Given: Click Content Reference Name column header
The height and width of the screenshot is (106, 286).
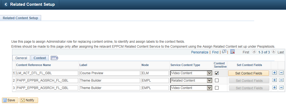Looking at the screenshot, I should [x=33, y=65].
